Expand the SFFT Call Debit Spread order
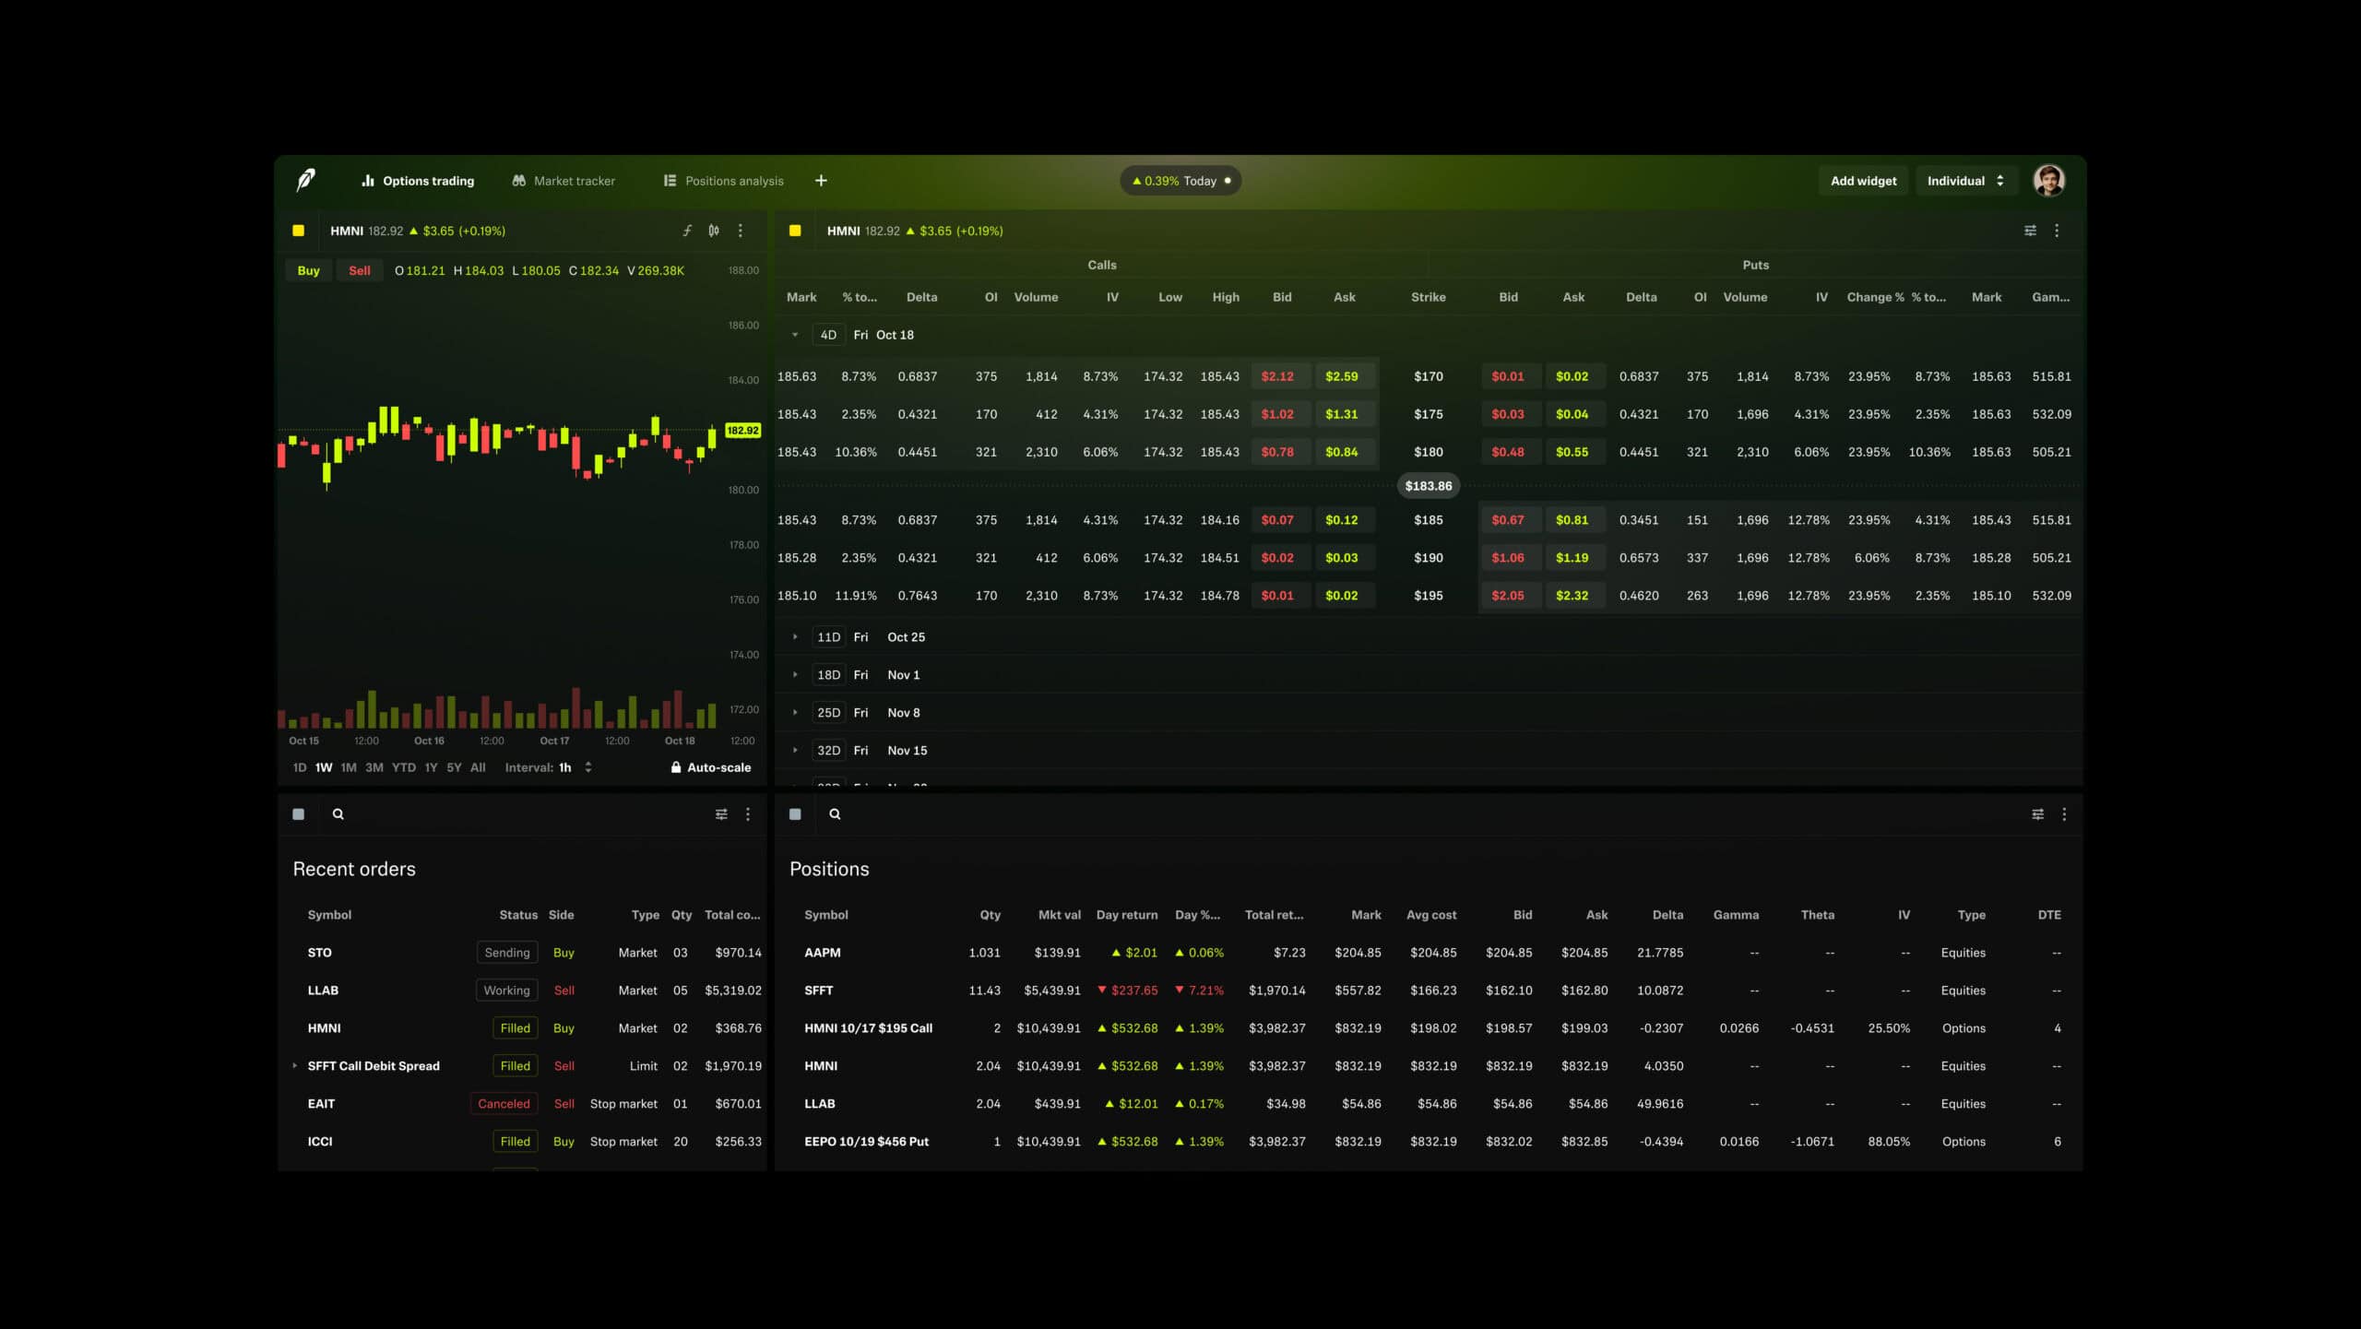 point(295,1065)
